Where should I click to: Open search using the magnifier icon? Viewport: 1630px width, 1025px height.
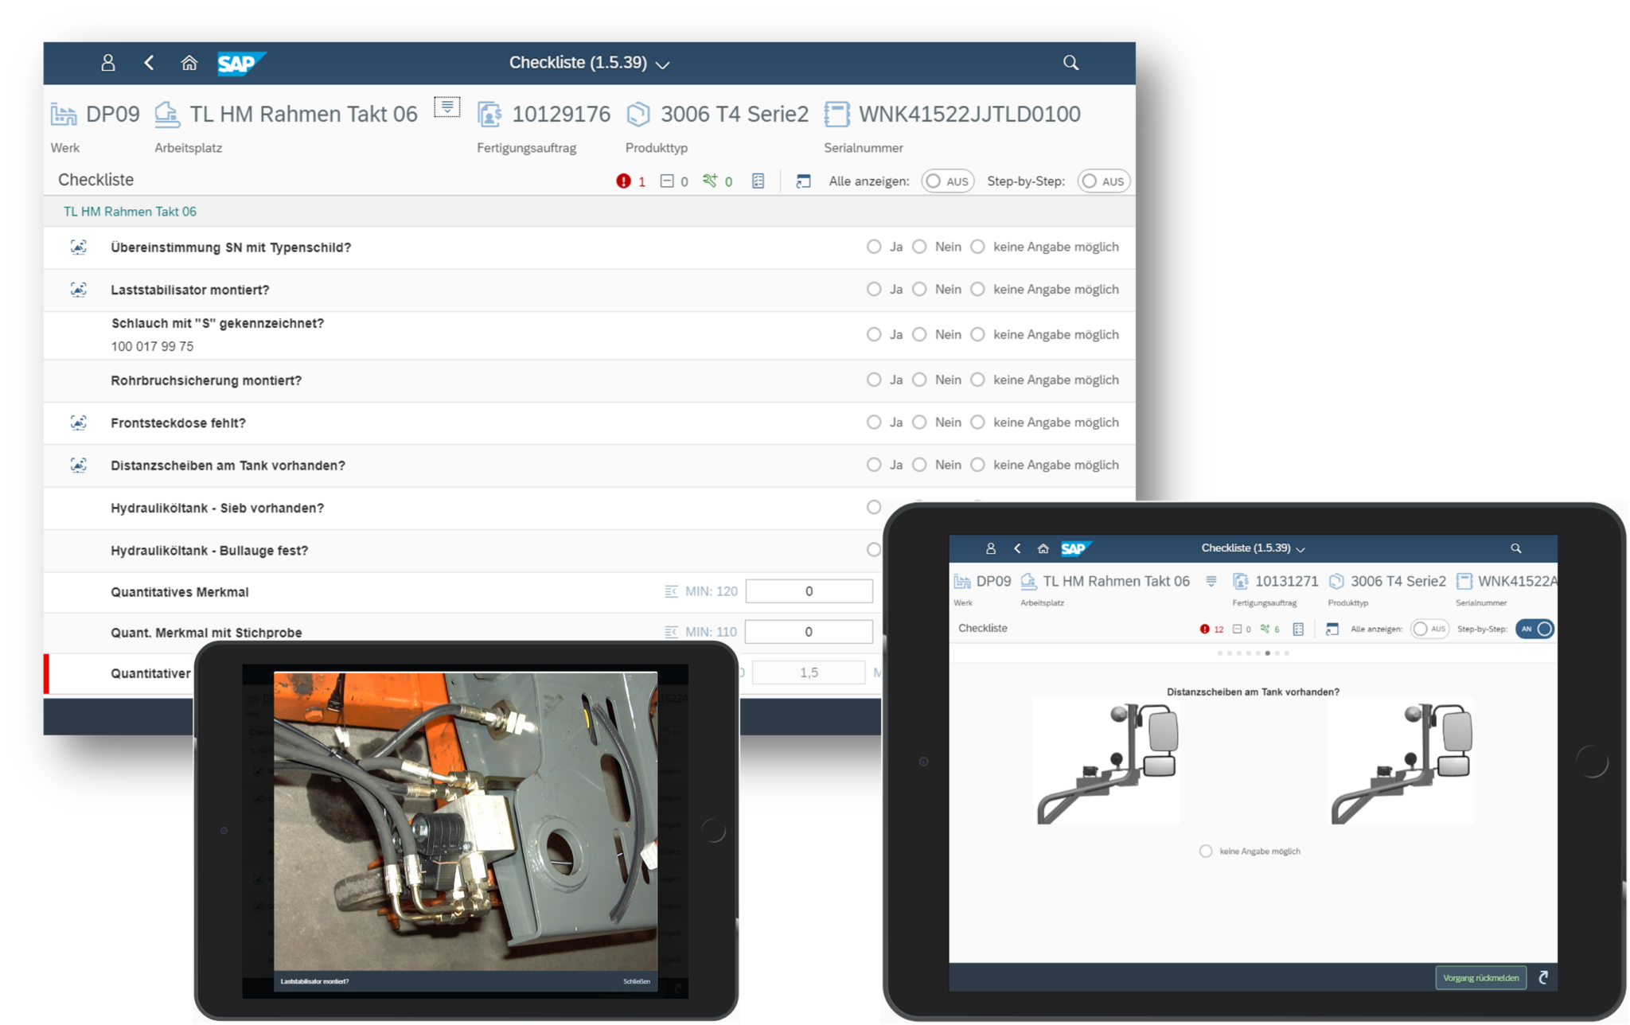[1070, 63]
